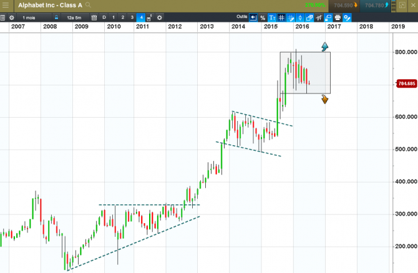Click the orange down arrow below rectangle
Viewport: 418px width, 273px height.
point(324,99)
